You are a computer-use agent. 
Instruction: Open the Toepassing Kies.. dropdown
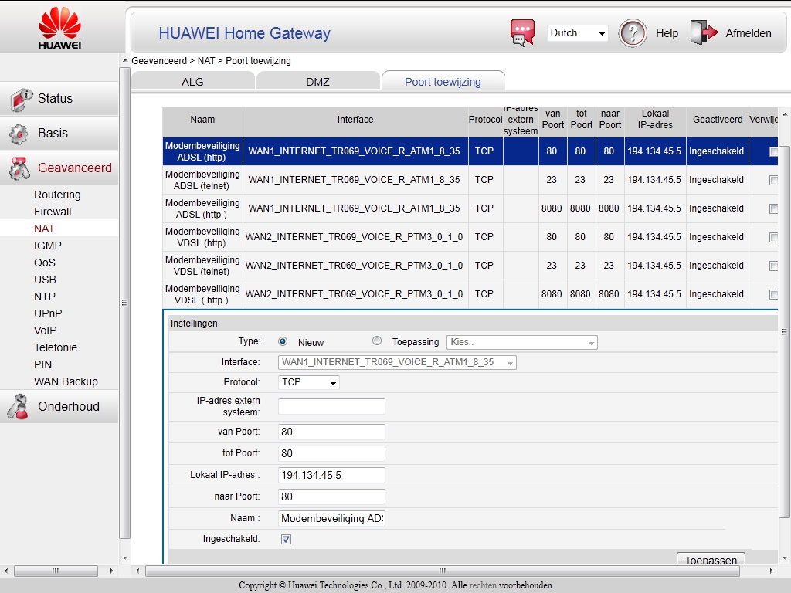point(521,342)
